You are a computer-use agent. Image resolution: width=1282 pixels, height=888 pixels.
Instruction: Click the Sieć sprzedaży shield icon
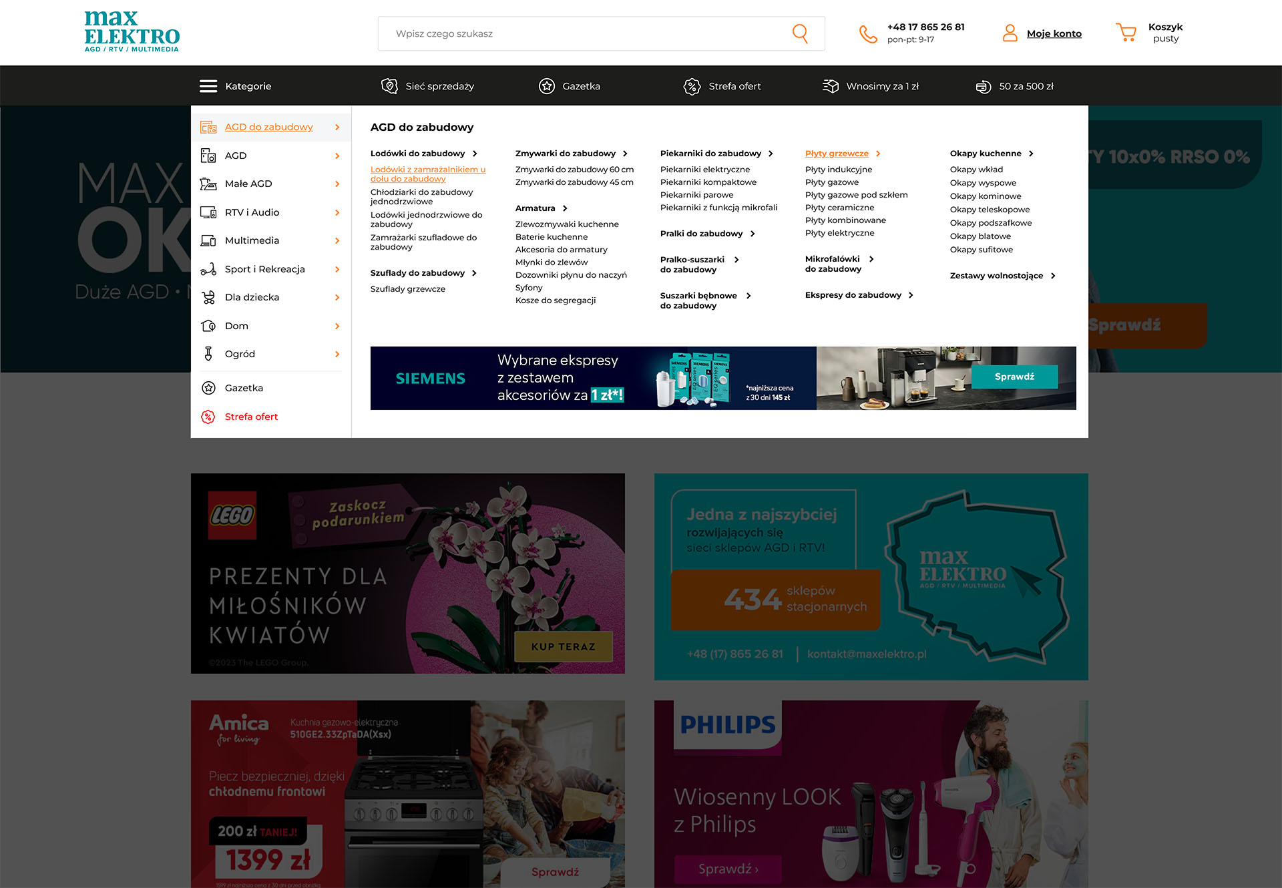[x=389, y=86]
